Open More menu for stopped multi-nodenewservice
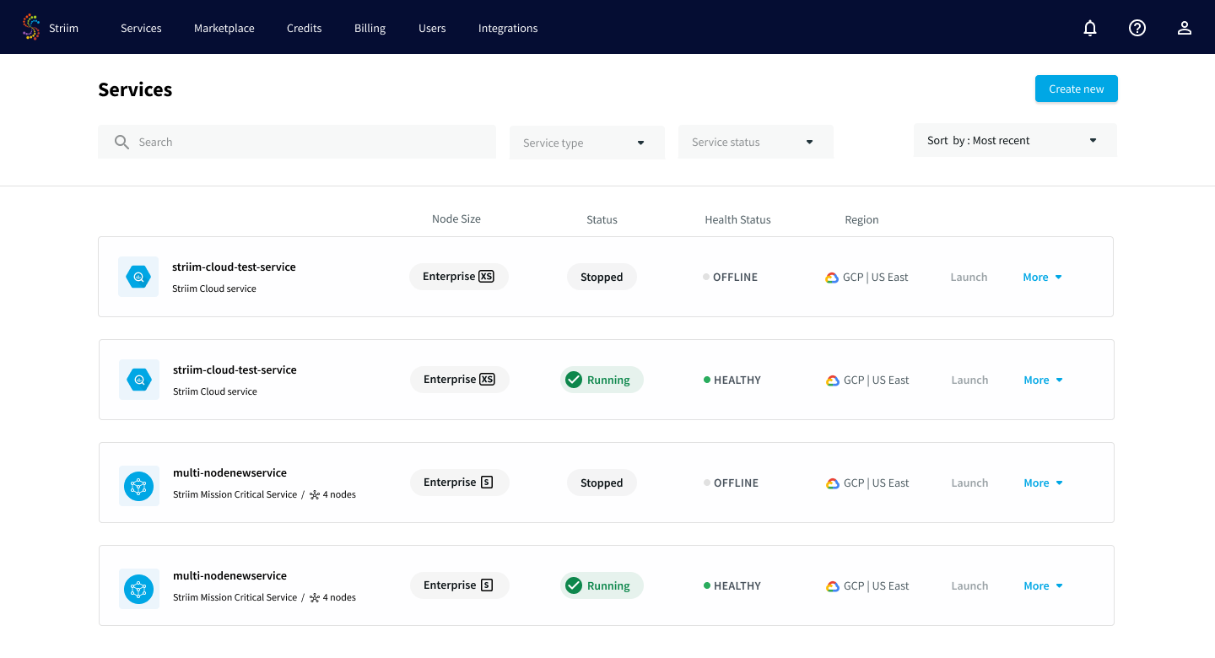Viewport: 1215px width, 658px height. pos(1044,483)
